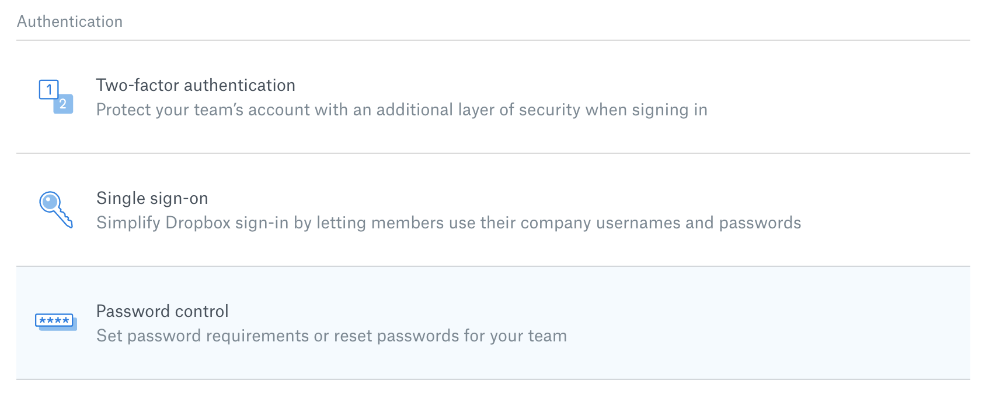Click empty area of highlighted Password control row
This screenshot has height=395, width=996.
(759, 323)
